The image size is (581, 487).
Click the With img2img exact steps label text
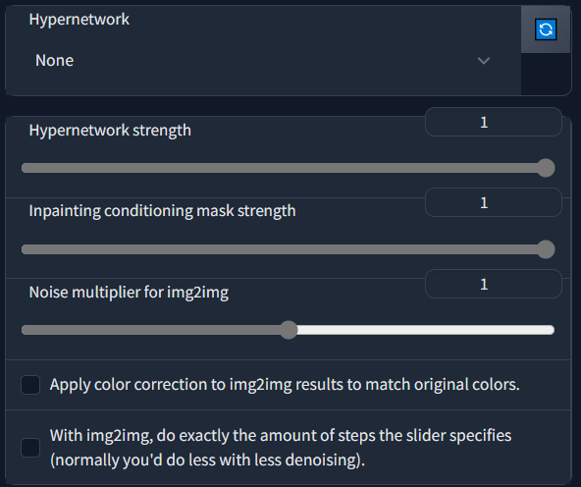tap(281, 448)
